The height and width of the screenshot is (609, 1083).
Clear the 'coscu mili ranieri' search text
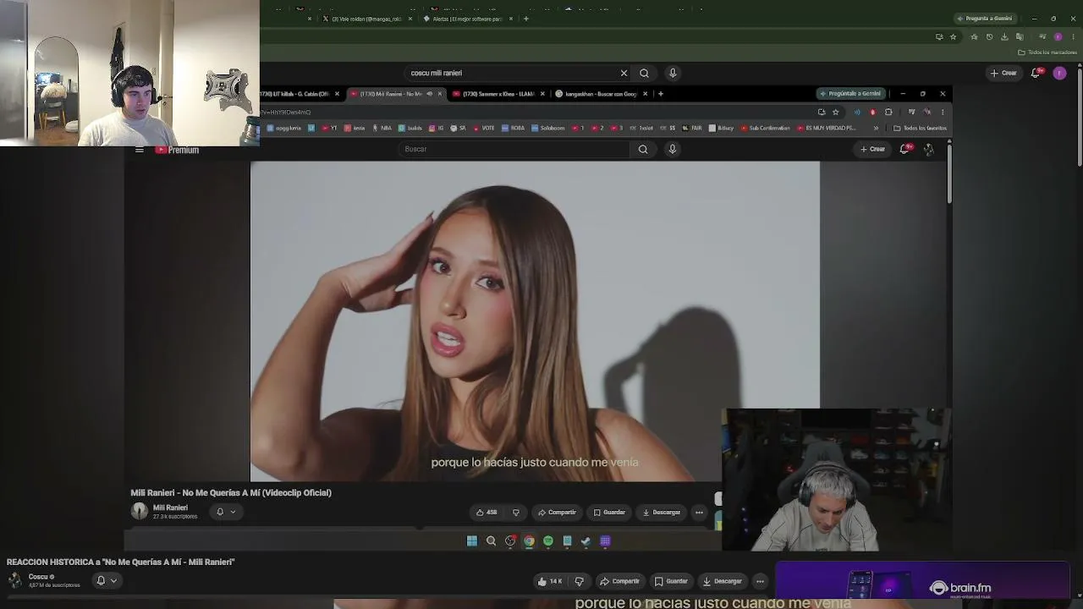[x=624, y=73]
